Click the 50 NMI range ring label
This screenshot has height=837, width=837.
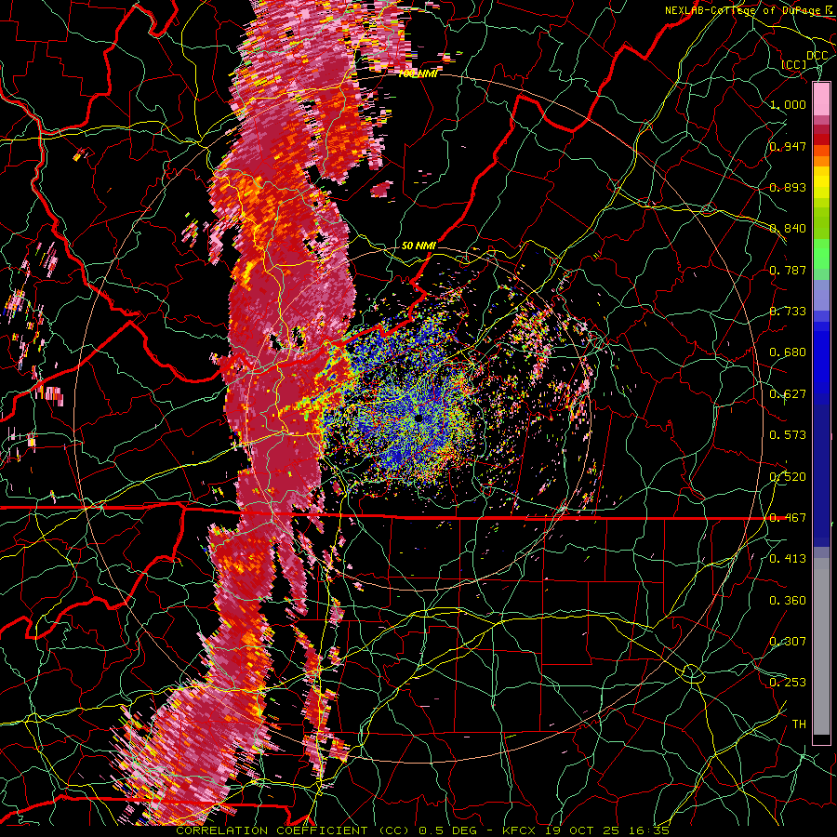point(418,246)
